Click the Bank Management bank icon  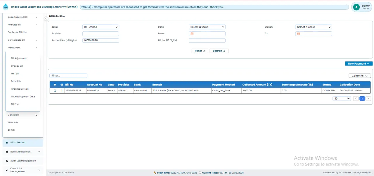(x=7, y=152)
